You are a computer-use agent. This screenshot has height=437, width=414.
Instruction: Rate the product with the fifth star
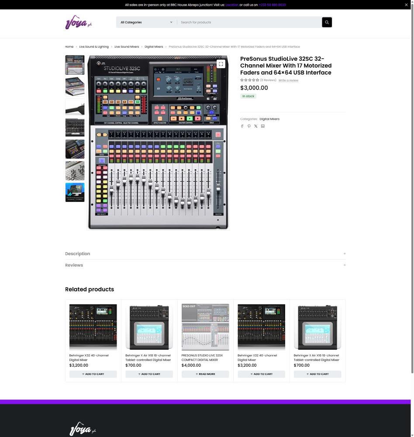257,80
